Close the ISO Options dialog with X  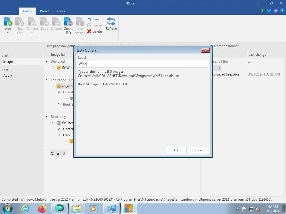point(205,50)
